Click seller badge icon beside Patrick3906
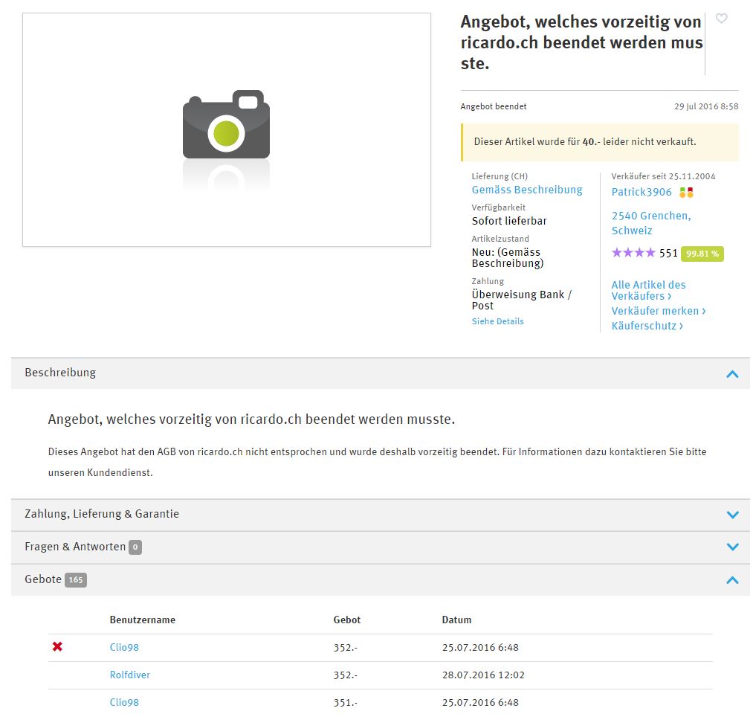The image size is (753, 714). coord(686,192)
